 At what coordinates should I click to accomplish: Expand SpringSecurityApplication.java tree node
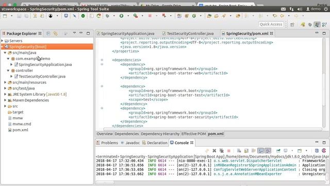(11, 65)
